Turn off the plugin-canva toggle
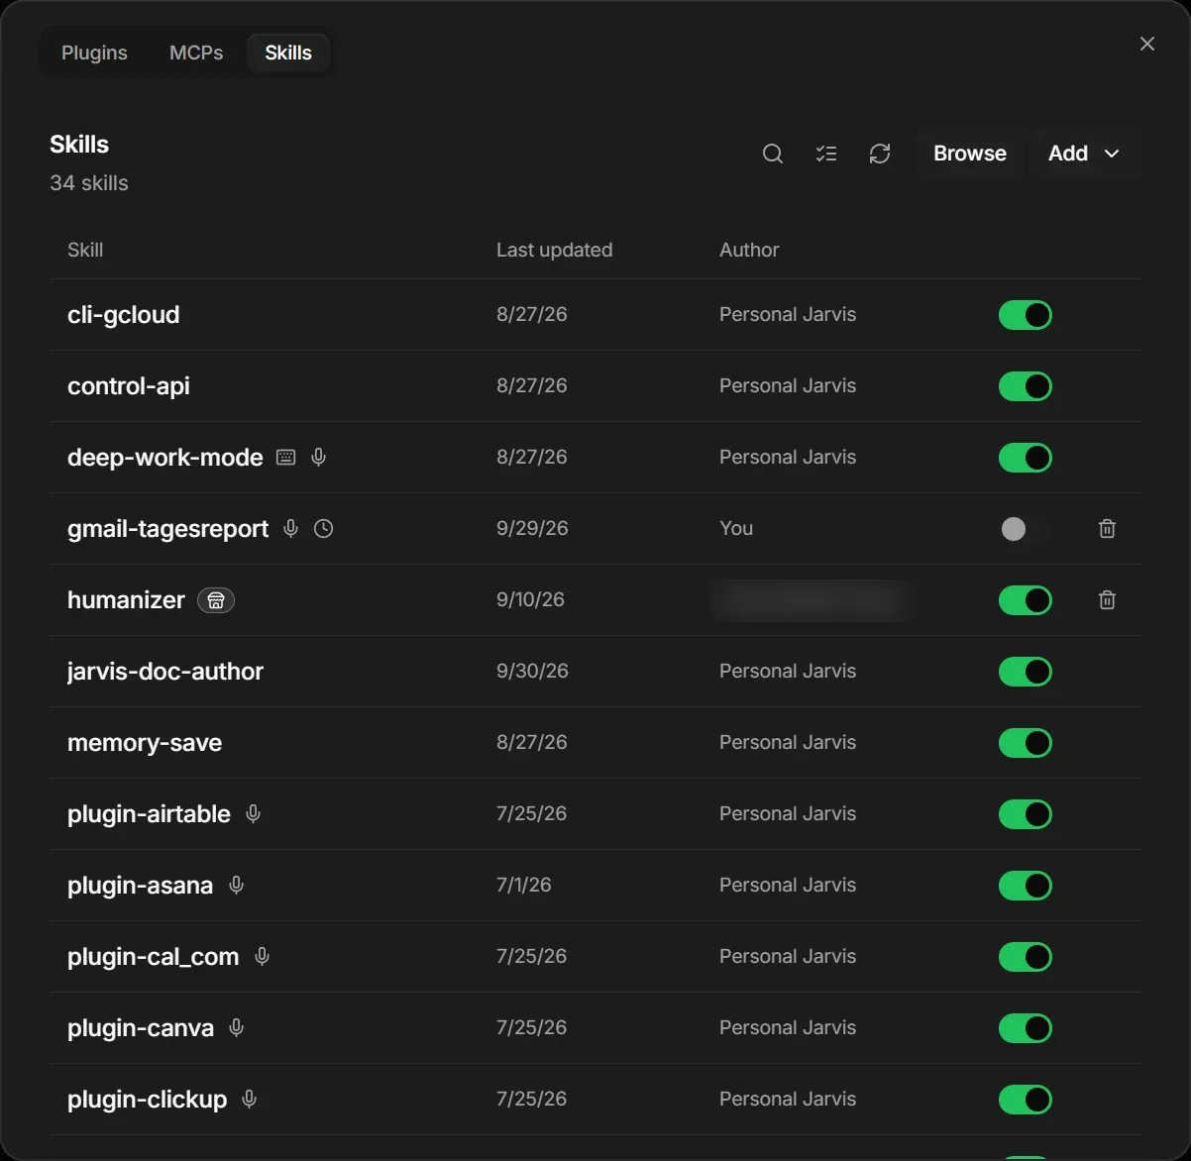Screen dimensions: 1191x1161 [1026, 1028]
